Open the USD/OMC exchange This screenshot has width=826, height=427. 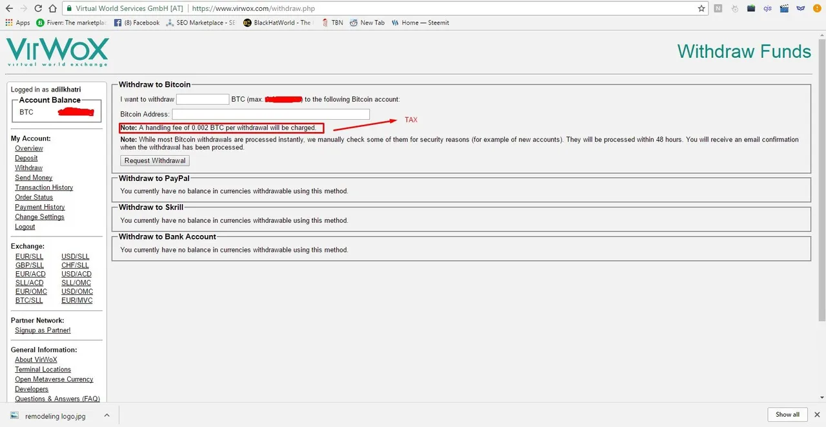click(x=77, y=292)
